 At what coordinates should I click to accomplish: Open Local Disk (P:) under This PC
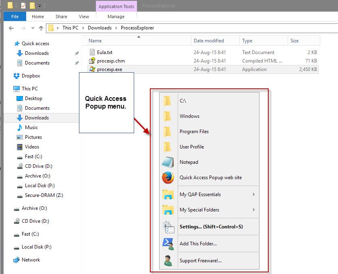(39, 186)
